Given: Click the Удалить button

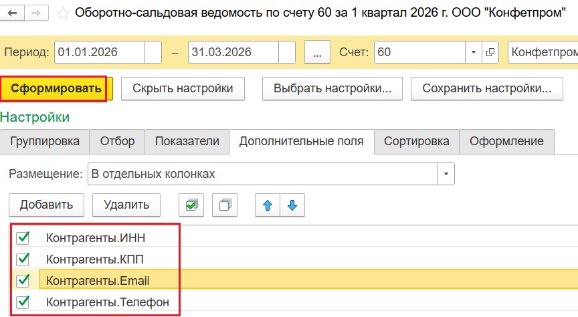Looking at the screenshot, I should (x=126, y=205).
